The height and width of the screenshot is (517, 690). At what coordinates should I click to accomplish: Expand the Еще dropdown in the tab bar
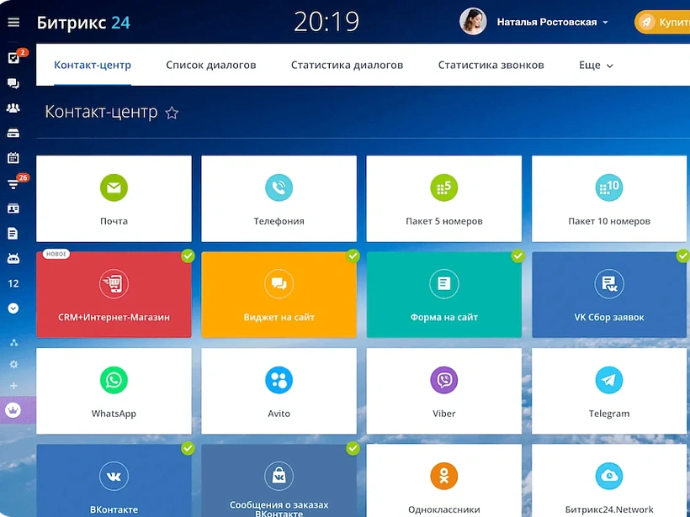pos(596,65)
